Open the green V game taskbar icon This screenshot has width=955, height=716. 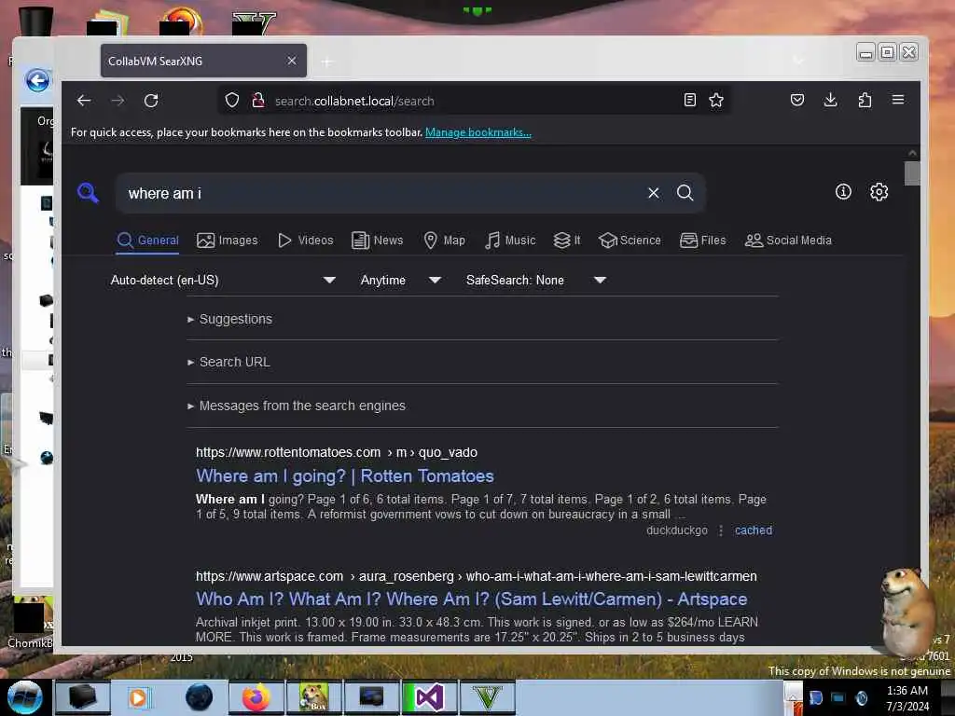pos(487,697)
